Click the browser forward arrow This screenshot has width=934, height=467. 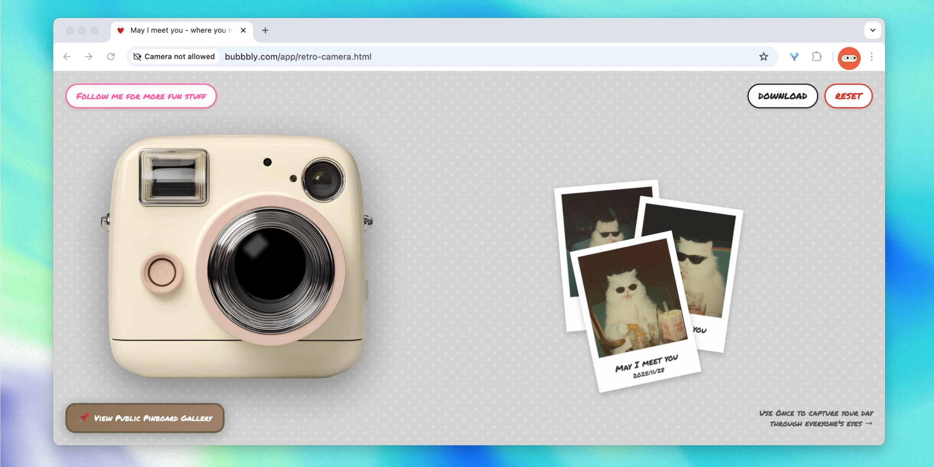click(89, 57)
